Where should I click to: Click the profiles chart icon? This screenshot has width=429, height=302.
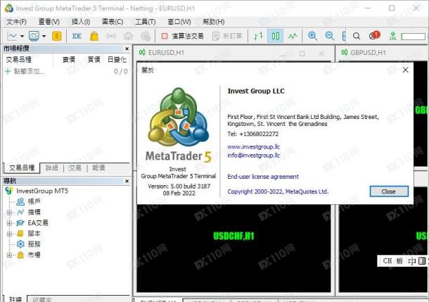click(x=34, y=36)
